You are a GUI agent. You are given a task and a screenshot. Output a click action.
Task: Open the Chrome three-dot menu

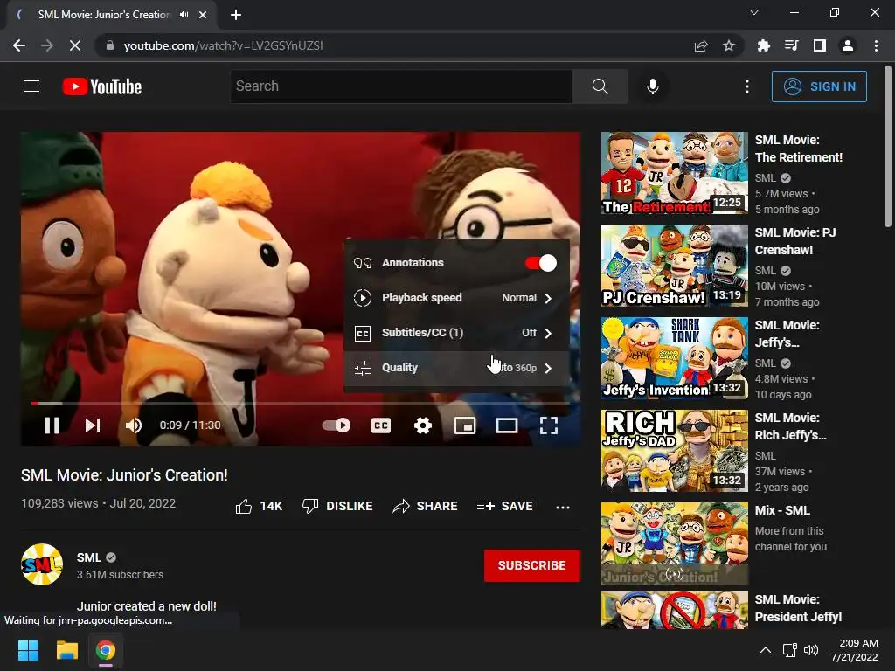(x=876, y=45)
